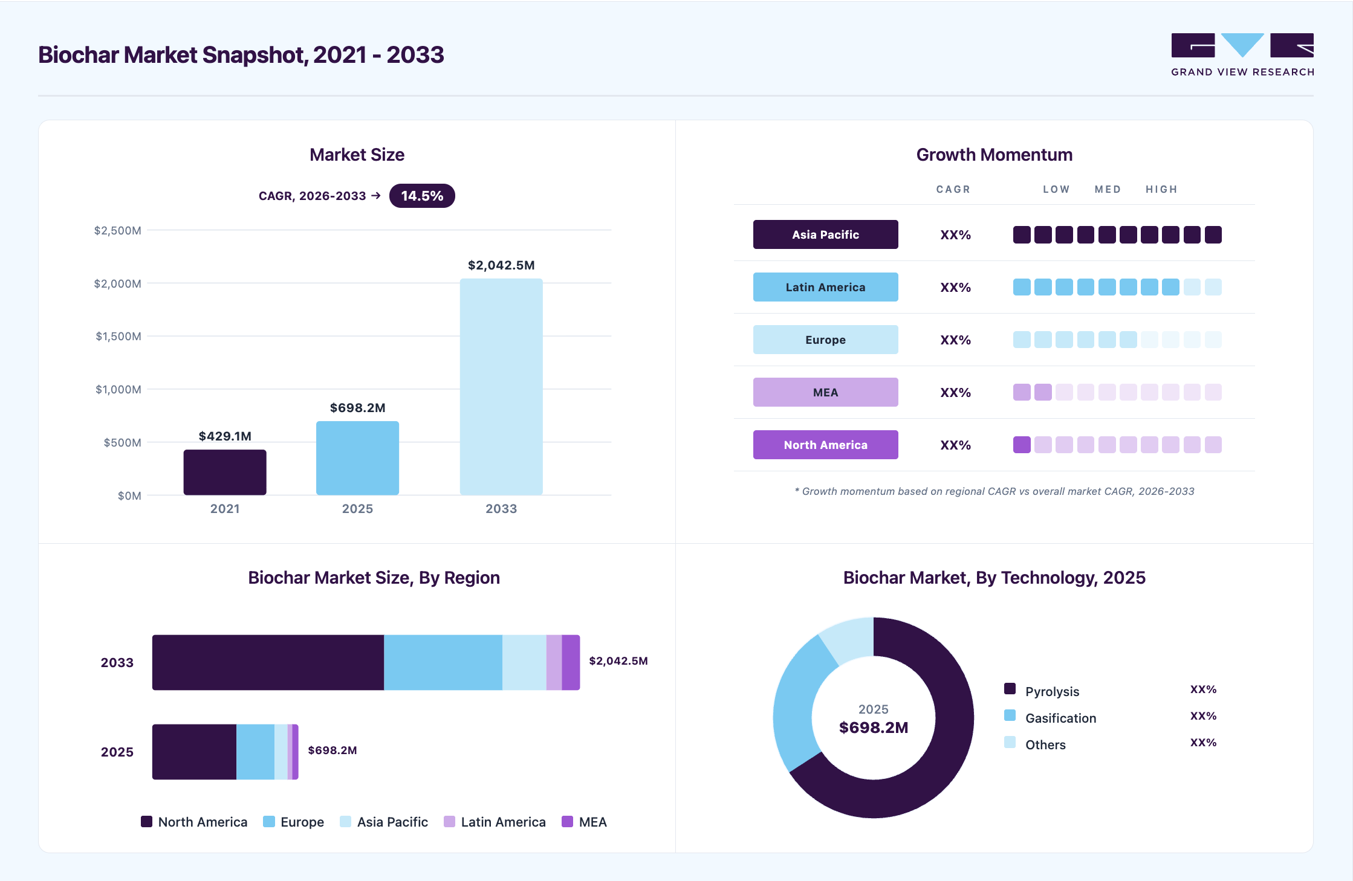Click the $2,042.5M label above the 2033 bar

coord(501,265)
